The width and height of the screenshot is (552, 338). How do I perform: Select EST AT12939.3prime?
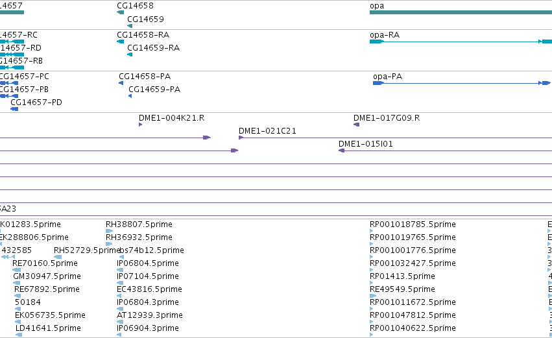[150, 315]
